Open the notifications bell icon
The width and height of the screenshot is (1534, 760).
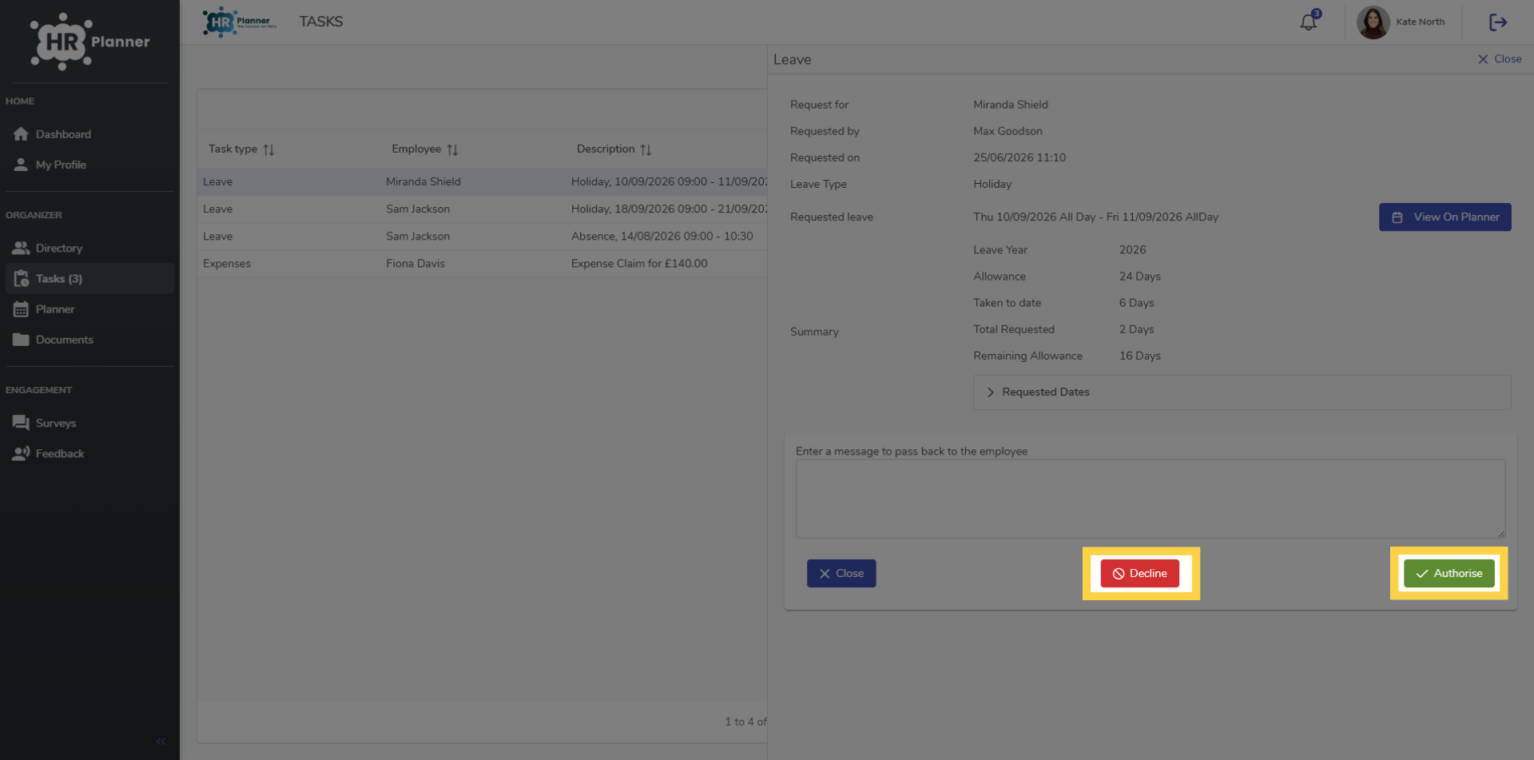pos(1308,22)
